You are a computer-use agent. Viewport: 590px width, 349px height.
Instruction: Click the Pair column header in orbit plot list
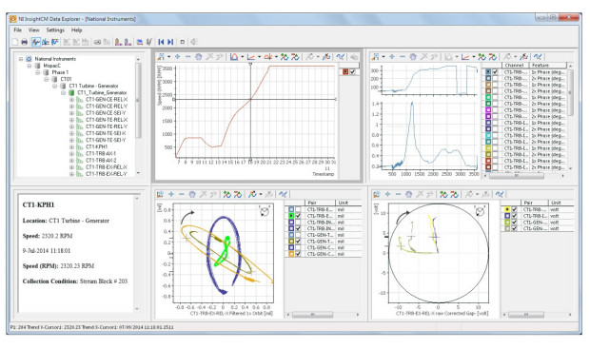coord(320,203)
